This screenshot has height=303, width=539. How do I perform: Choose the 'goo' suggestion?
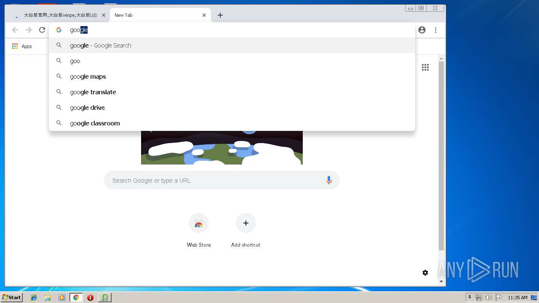[232, 61]
